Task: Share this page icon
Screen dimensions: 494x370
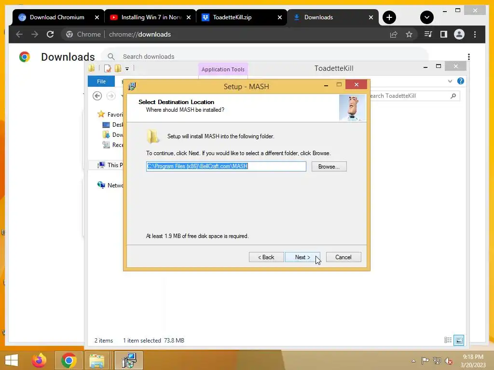Action: pyautogui.click(x=394, y=34)
